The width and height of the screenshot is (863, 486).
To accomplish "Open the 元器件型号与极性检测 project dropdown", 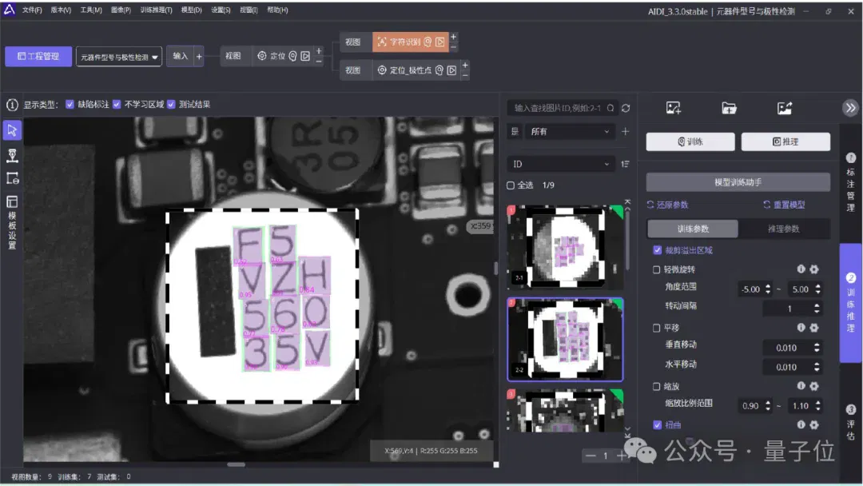I will (x=119, y=57).
